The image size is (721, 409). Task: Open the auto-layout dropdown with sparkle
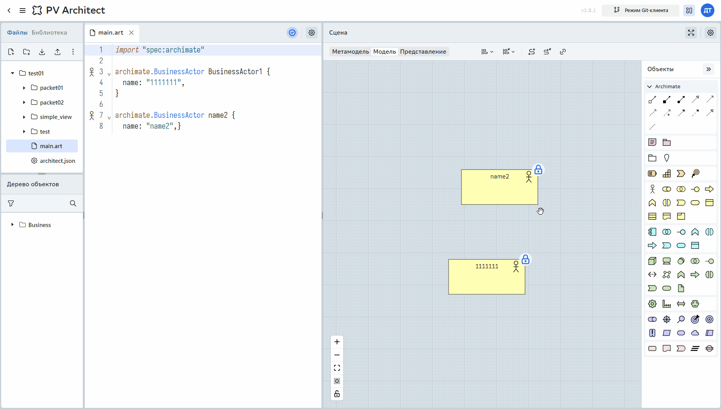(509, 52)
